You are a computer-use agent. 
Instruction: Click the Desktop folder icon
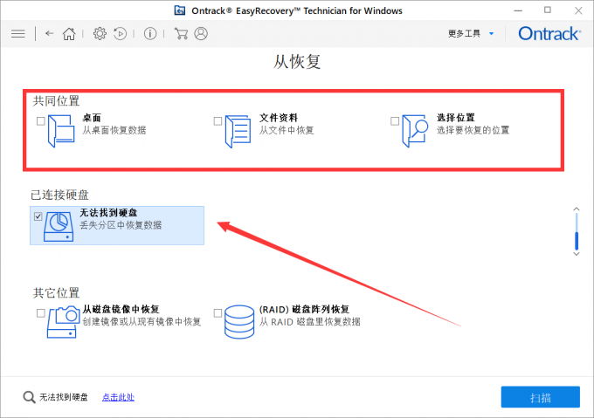pyautogui.click(x=61, y=131)
